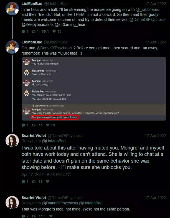Image resolution: width=170 pixels, height=218 pixels.
Task: Click the retweet icon on the last tweet
Action: [34, 216]
